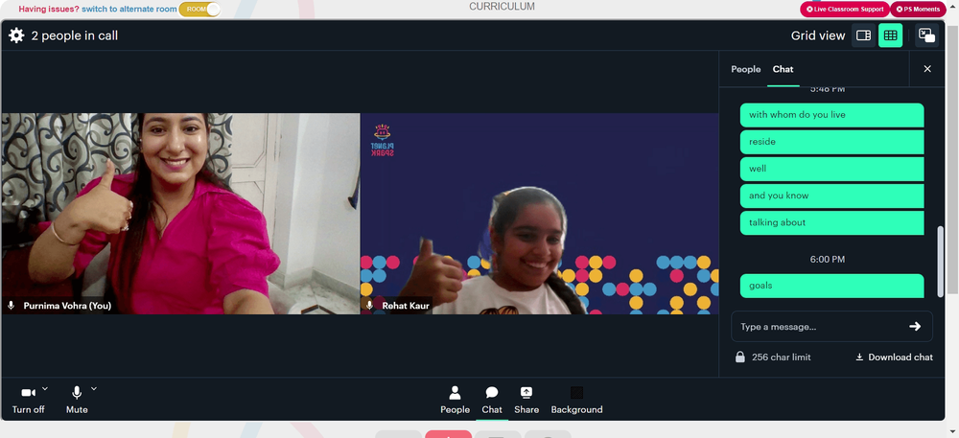
Task: Click the Grid view label
Action: (818, 35)
